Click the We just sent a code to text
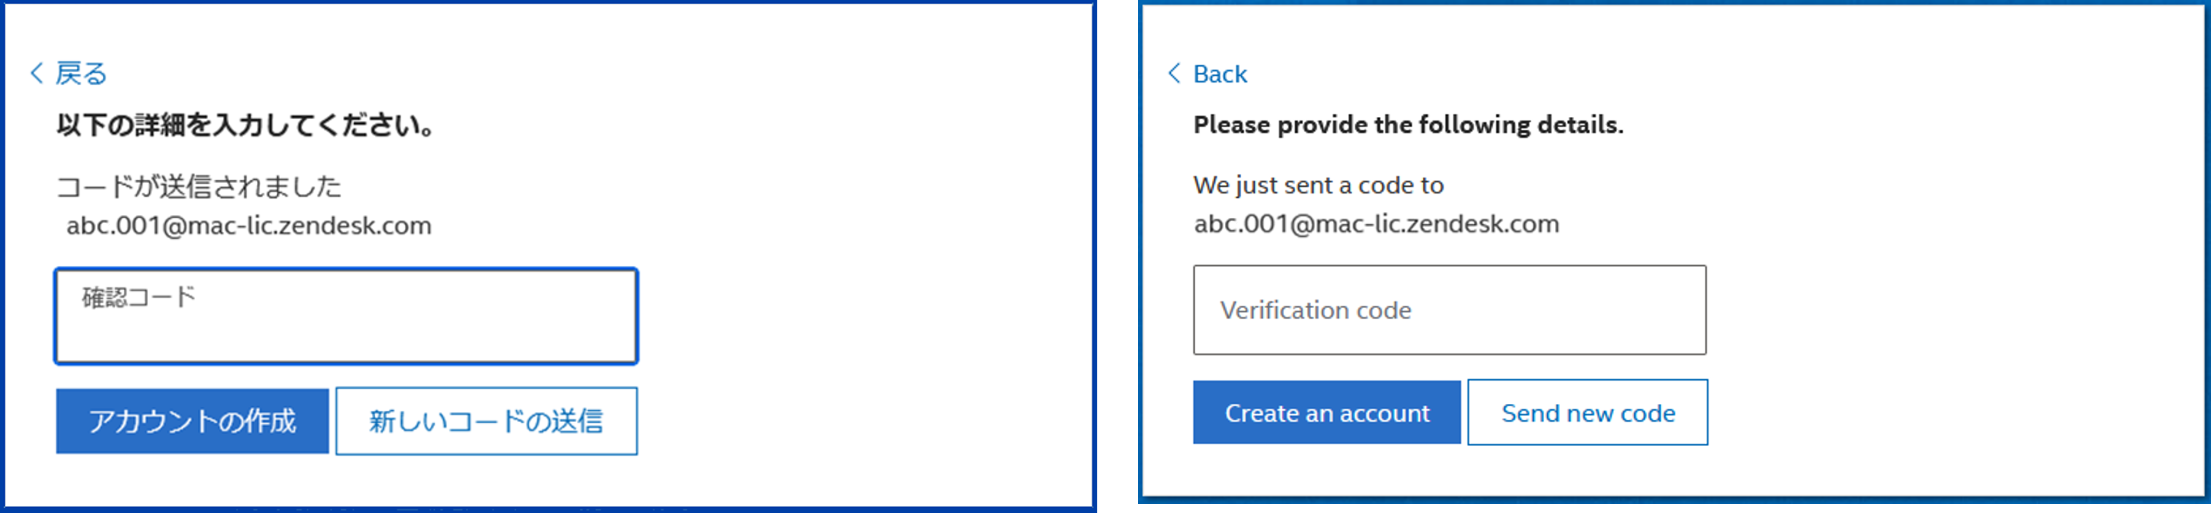 click(1318, 185)
